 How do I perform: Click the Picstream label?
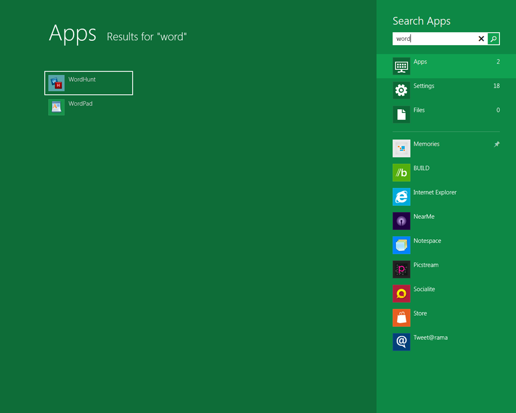click(x=426, y=265)
